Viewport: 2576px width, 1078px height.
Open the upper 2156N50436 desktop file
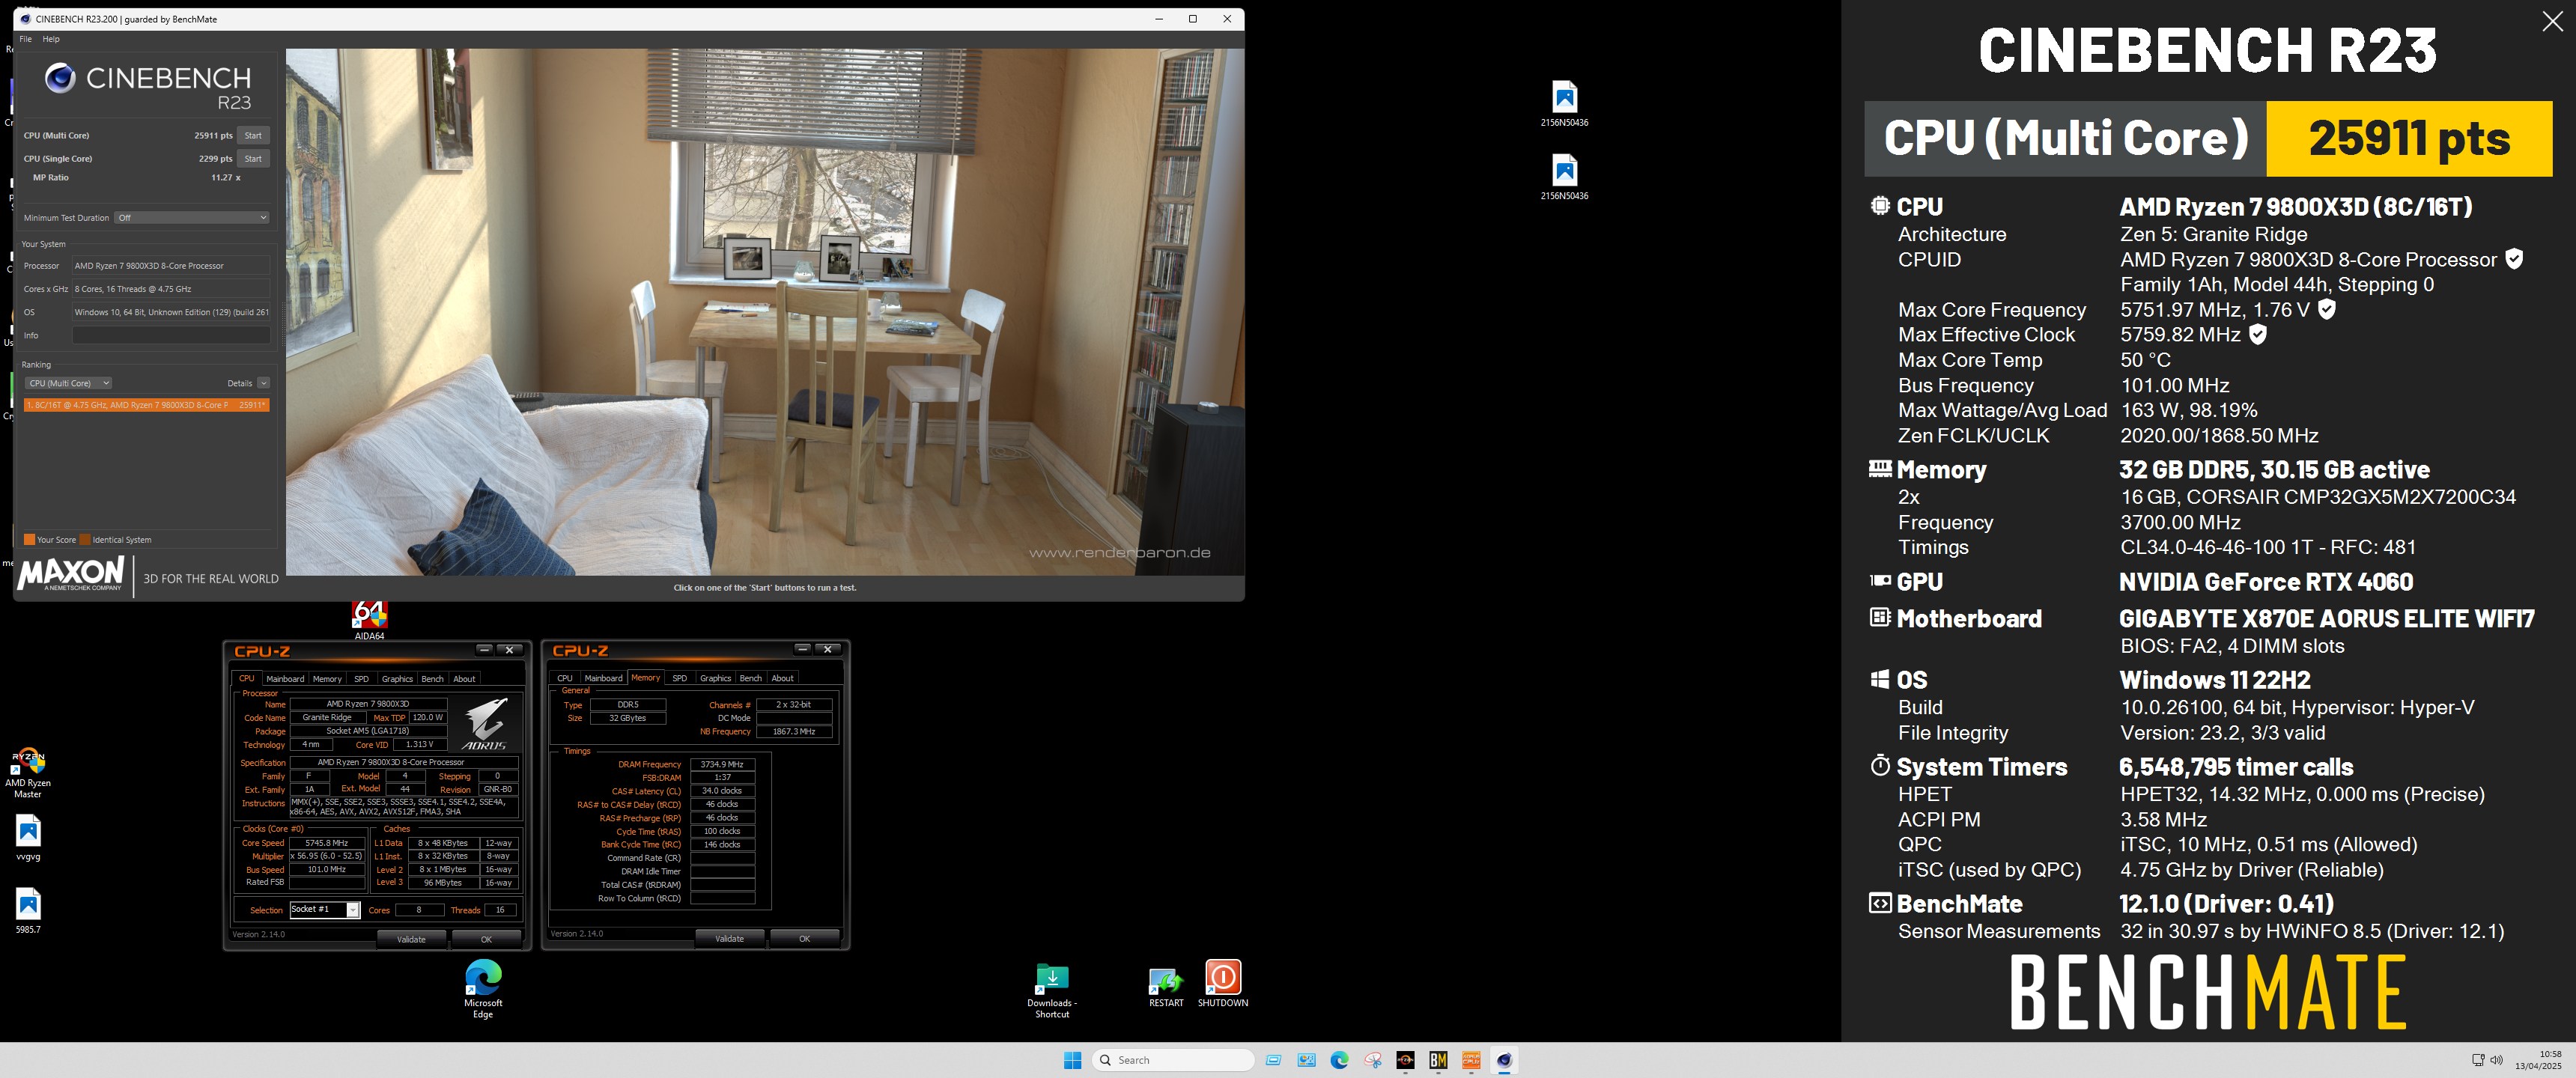[x=1564, y=103]
